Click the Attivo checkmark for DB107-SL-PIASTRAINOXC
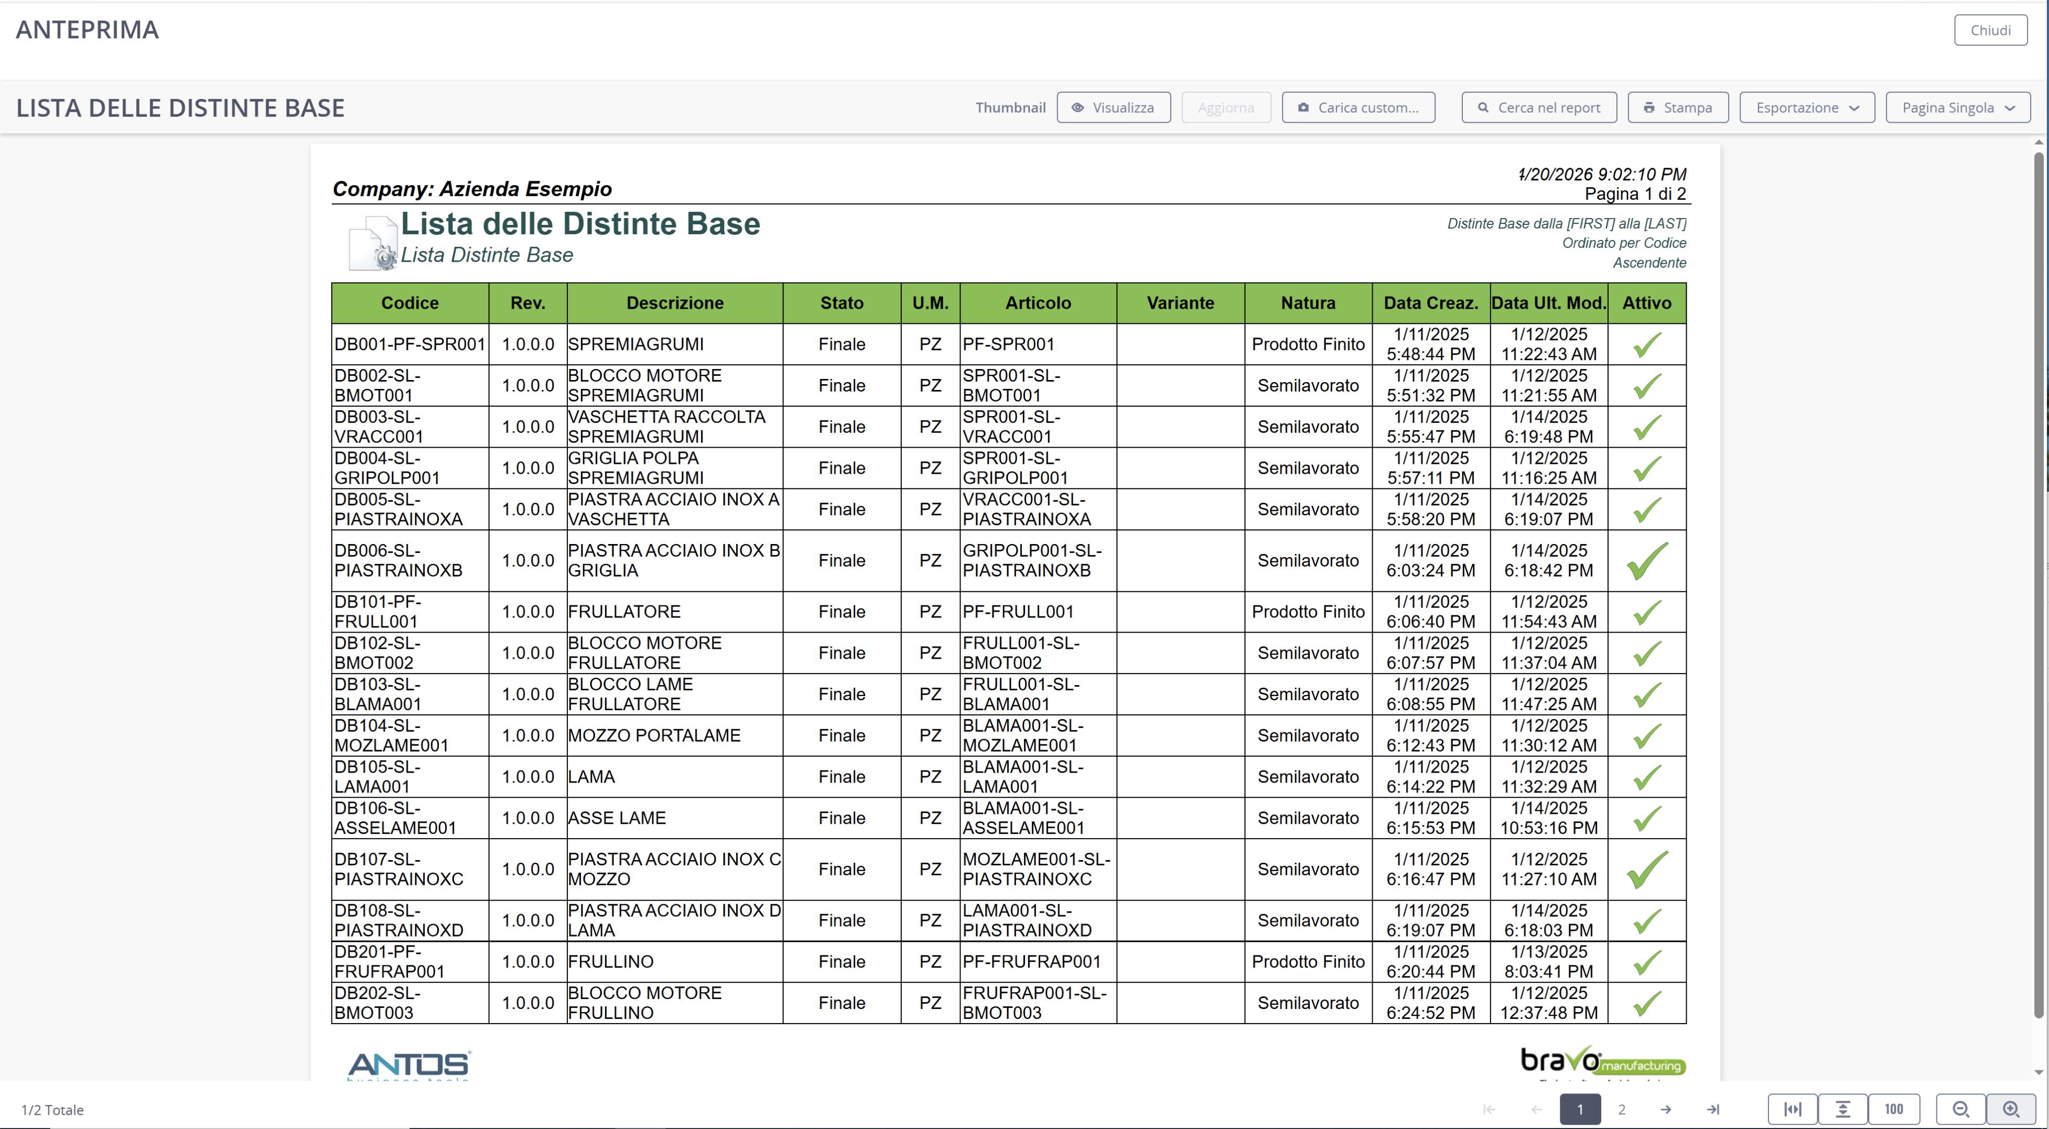This screenshot has height=1129, width=2049. coord(1646,869)
